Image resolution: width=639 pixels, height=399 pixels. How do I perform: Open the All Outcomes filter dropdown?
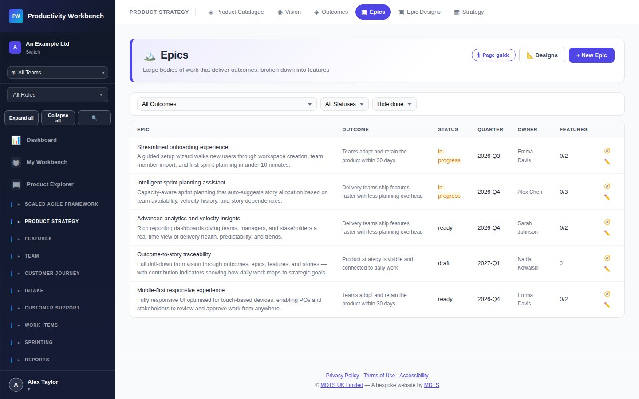click(x=227, y=104)
